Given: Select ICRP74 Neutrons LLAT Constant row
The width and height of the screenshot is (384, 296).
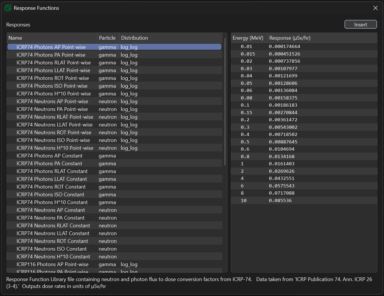Looking at the screenshot, I should [114, 233].
